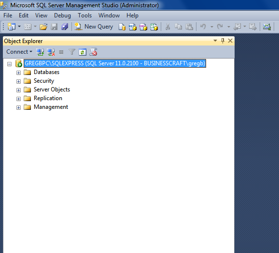Click the Save All icon

pos(65,27)
